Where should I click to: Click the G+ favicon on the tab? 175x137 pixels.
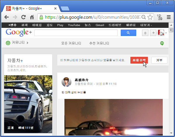click(x=8, y=8)
